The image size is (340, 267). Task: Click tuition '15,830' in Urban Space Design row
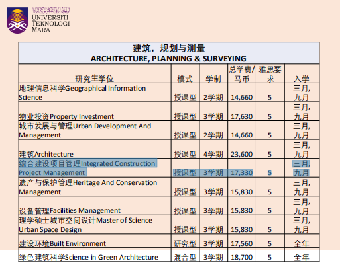(x=242, y=230)
